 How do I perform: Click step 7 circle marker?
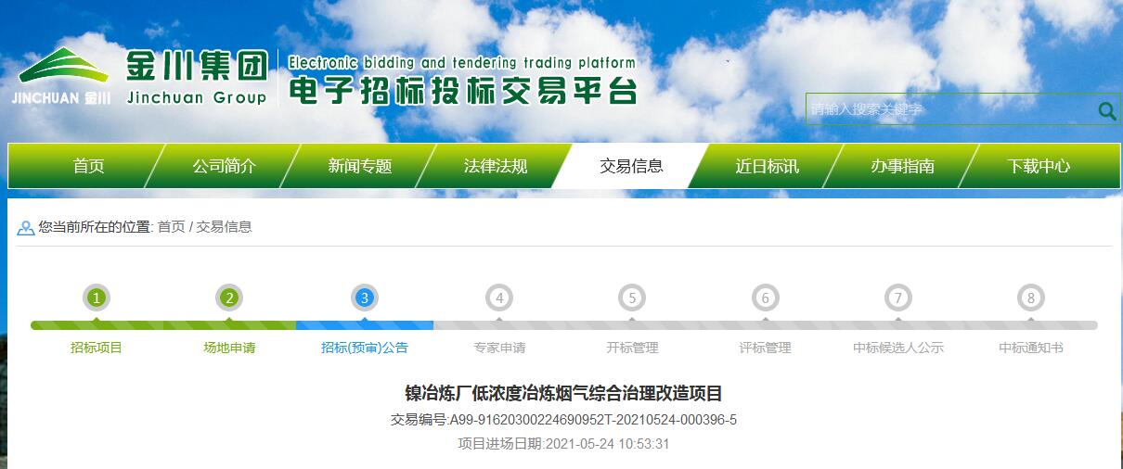tap(897, 298)
